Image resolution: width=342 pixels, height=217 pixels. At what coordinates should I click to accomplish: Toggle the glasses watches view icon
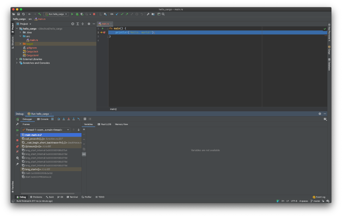pyautogui.click(x=84, y=154)
